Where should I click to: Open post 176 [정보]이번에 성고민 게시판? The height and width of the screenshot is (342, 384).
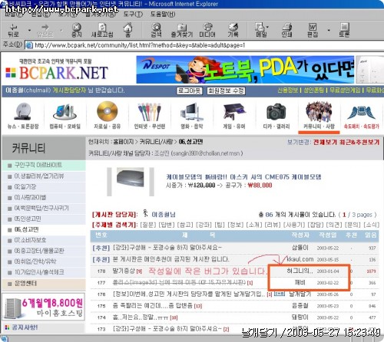(x=189, y=294)
